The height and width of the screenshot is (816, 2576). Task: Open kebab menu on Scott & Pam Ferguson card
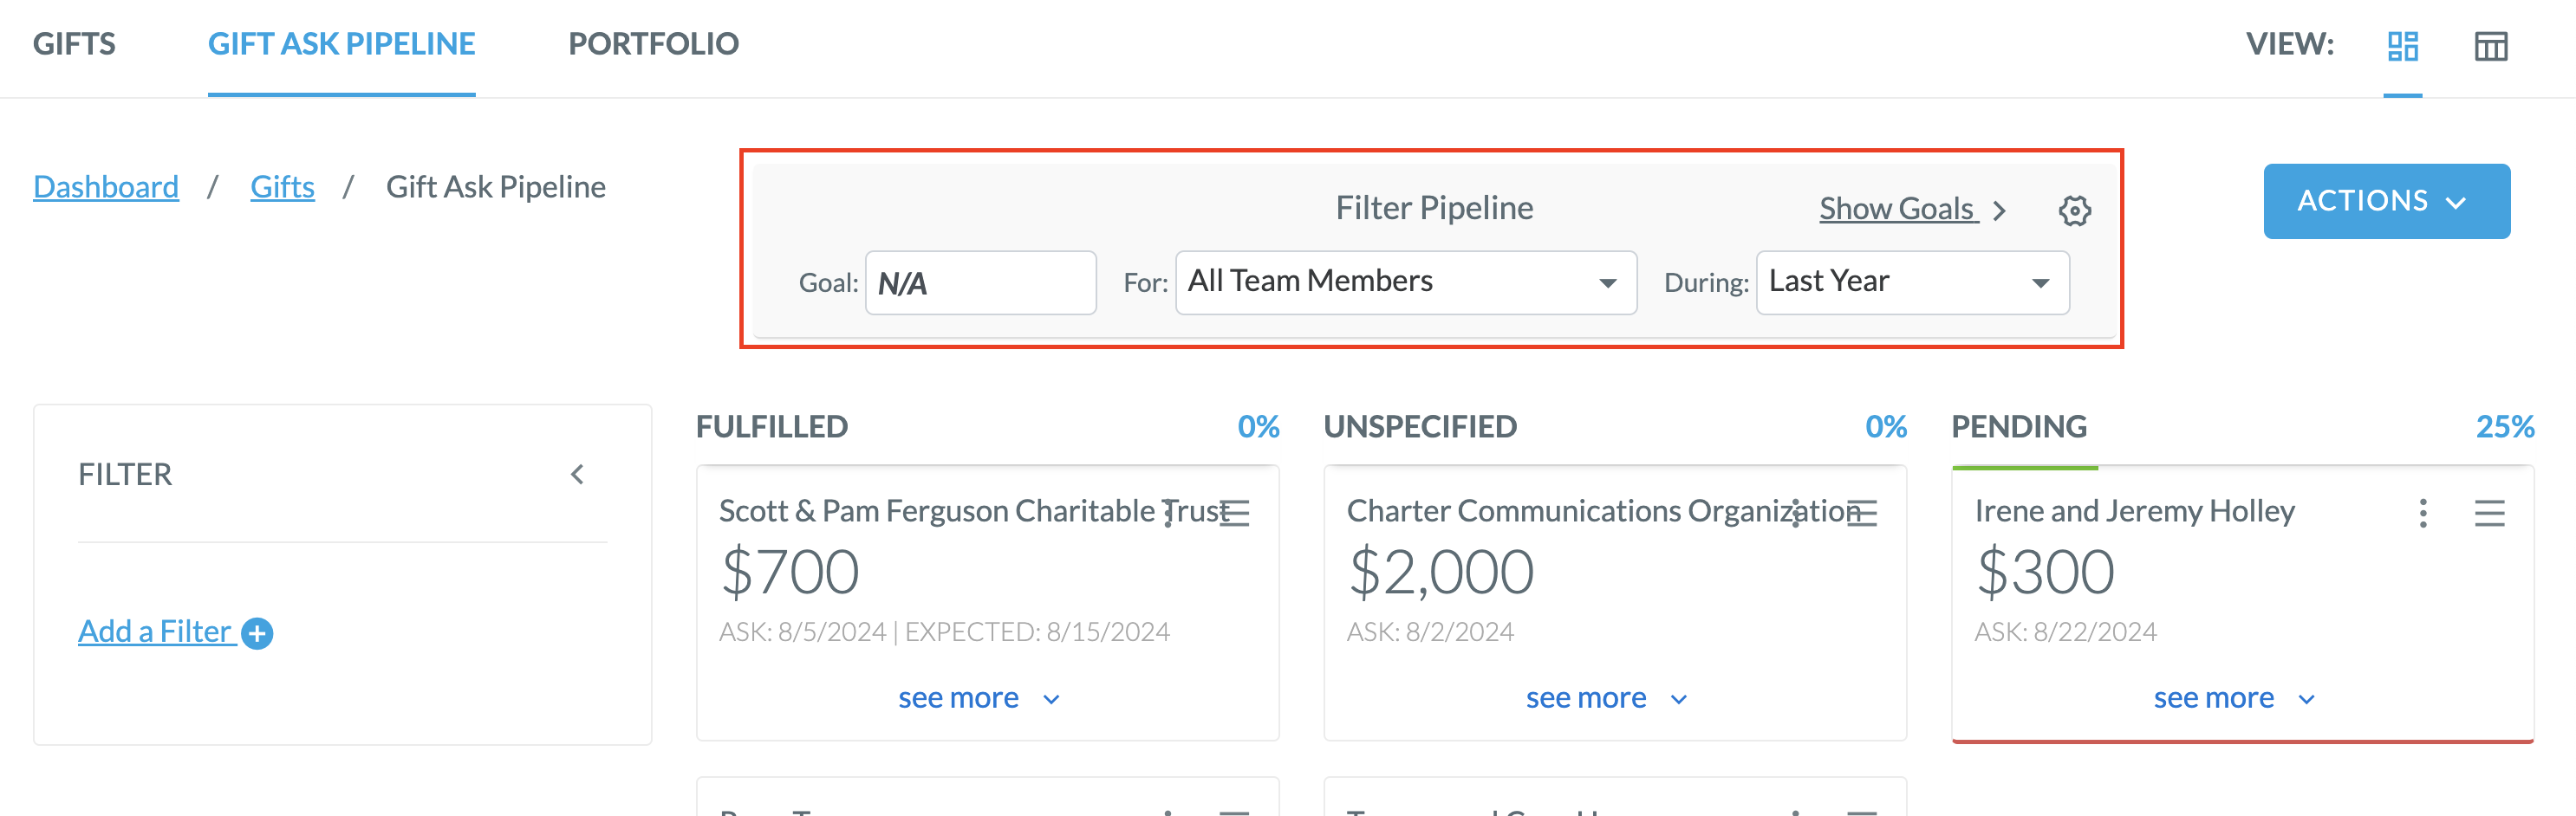click(x=1168, y=513)
